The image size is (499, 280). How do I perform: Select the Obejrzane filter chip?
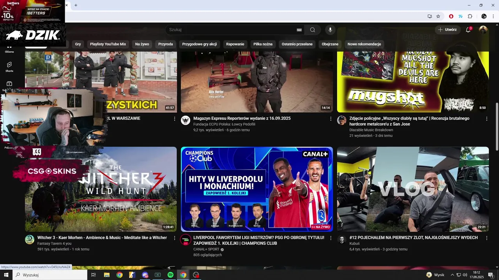click(x=330, y=44)
